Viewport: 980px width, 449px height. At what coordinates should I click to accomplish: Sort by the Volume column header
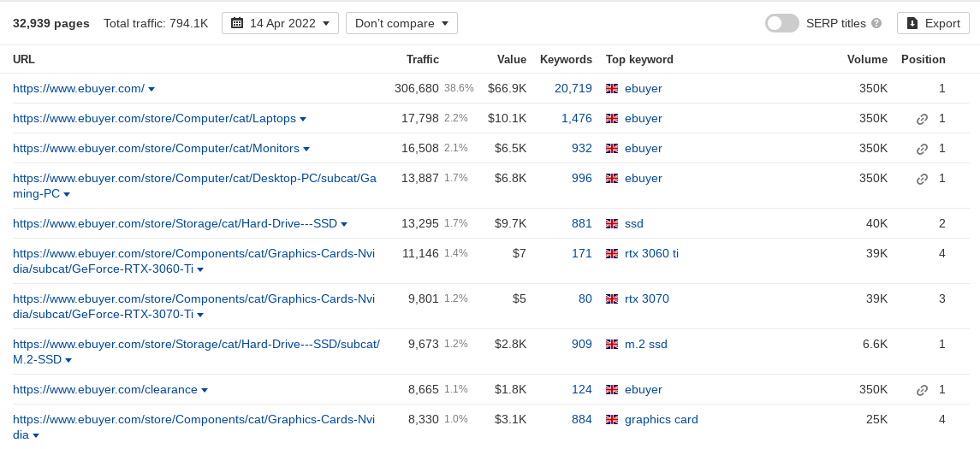(867, 59)
